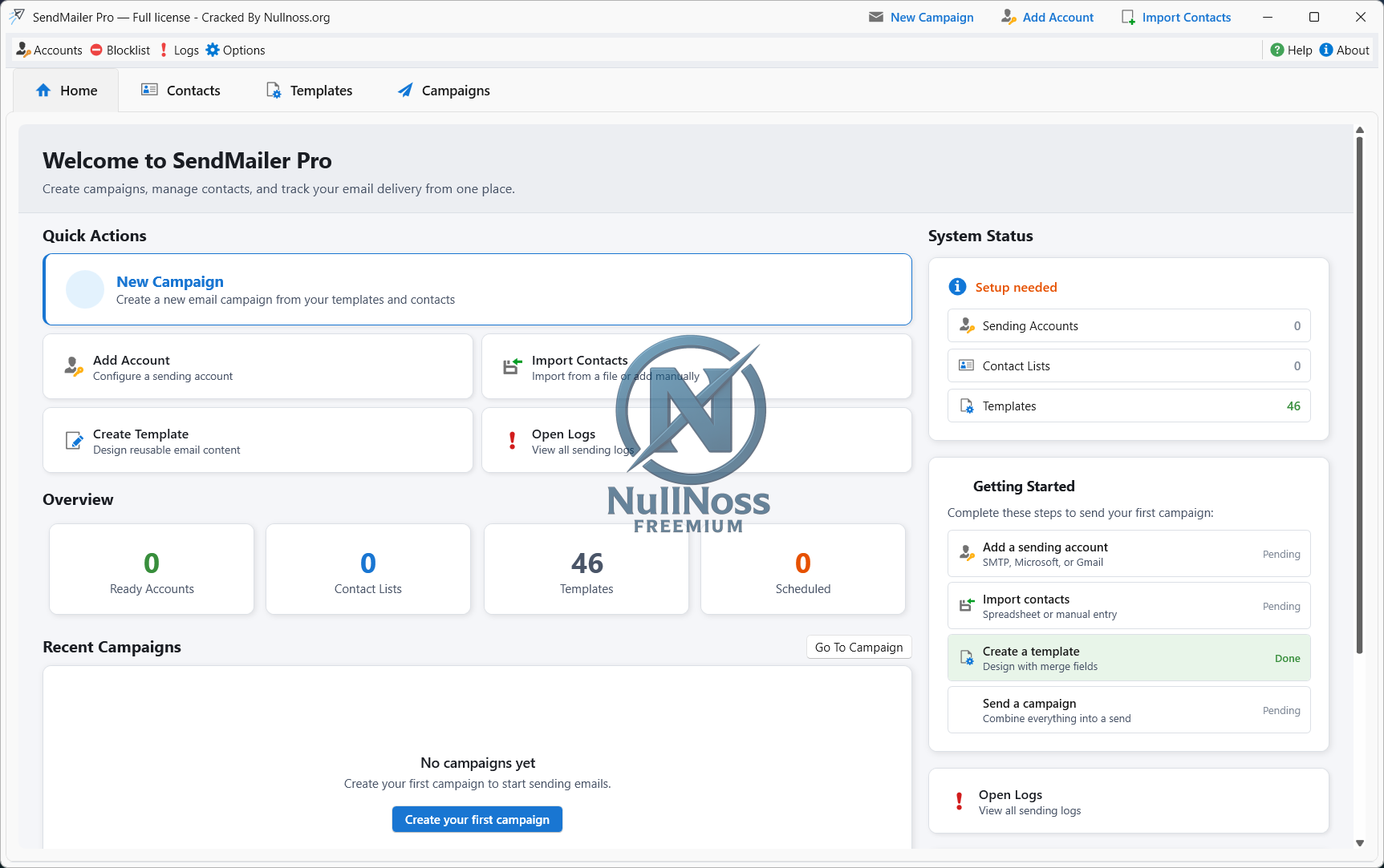The height and width of the screenshot is (868, 1384).
Task: Open the Blocklist toolbar item
Action: (120, 50)
